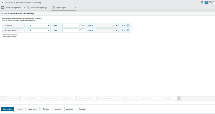
Task: Open the Avdeling Verdi dropdown arrow
Action: coord(83,26)
